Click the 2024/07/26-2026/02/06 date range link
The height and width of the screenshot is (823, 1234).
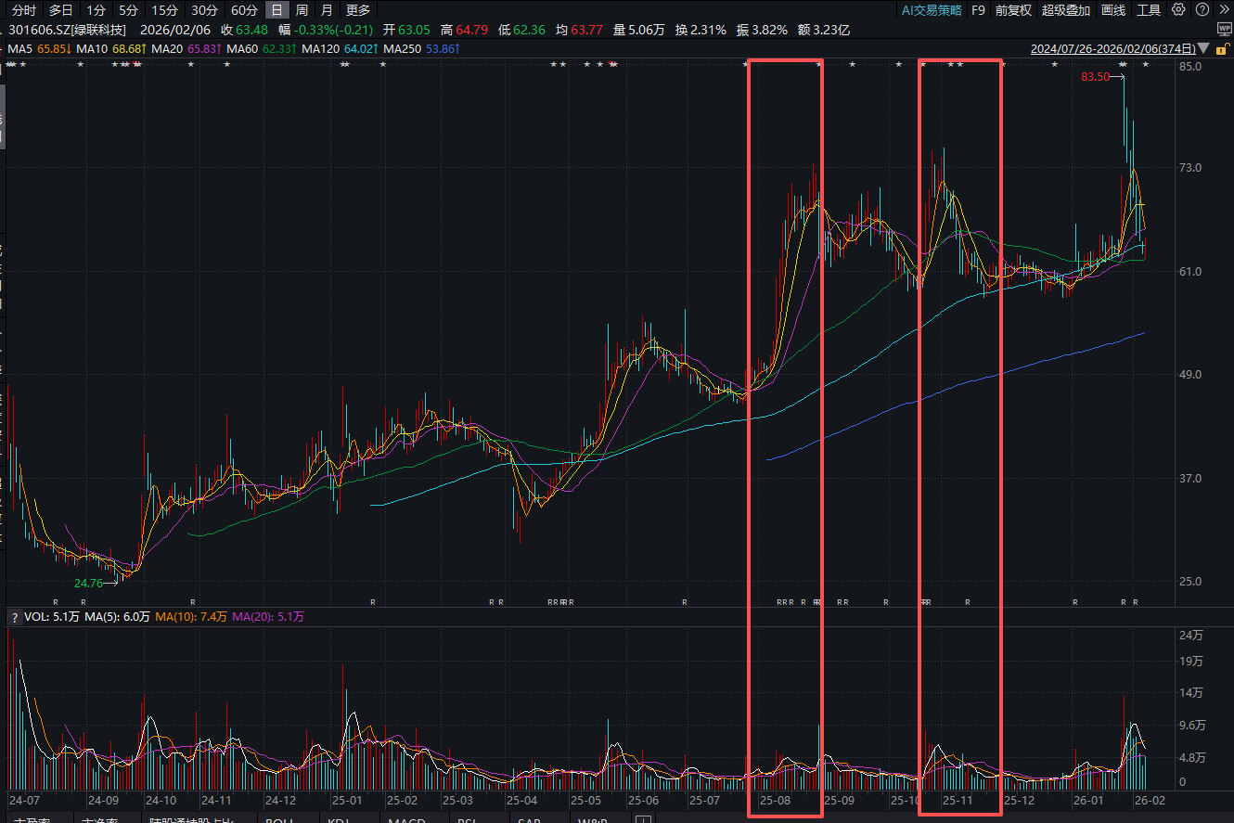pos(1112,48)
